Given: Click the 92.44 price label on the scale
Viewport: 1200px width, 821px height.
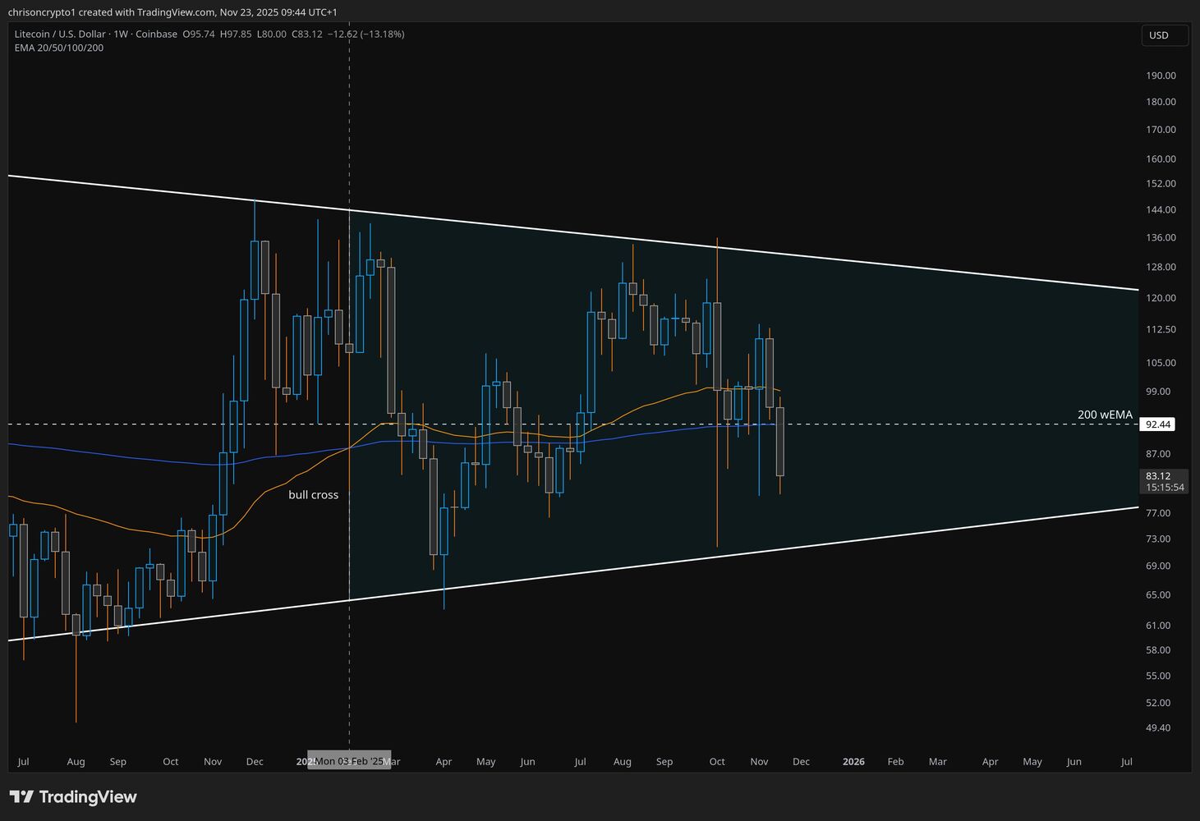Looking at the screenshot, I should point(1158,424).
